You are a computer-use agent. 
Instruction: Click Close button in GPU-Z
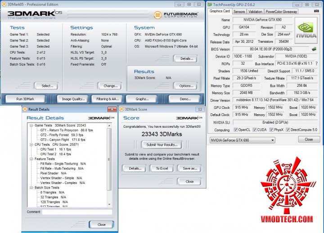click(x=309, y=139)
